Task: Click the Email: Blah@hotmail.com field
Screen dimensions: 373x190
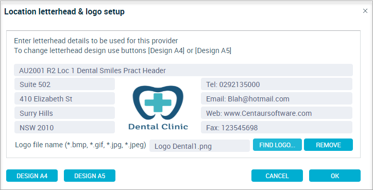Action: click(277, 98)
